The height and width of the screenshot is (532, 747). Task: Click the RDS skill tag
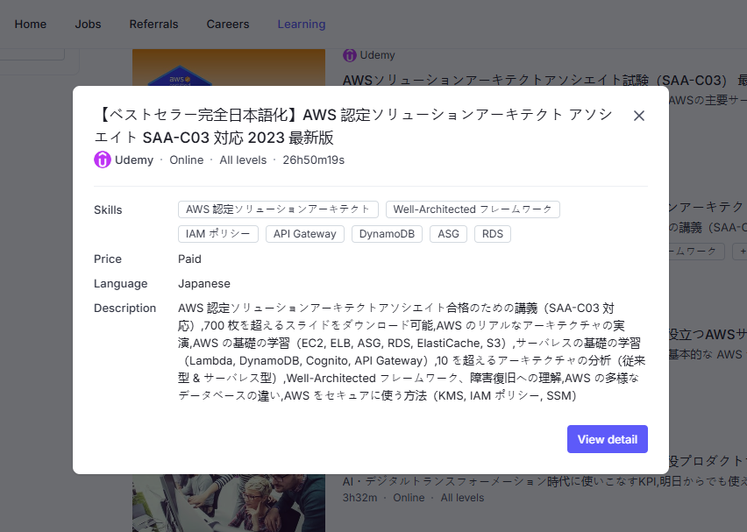pyautogui.click(x=493, y=234)
